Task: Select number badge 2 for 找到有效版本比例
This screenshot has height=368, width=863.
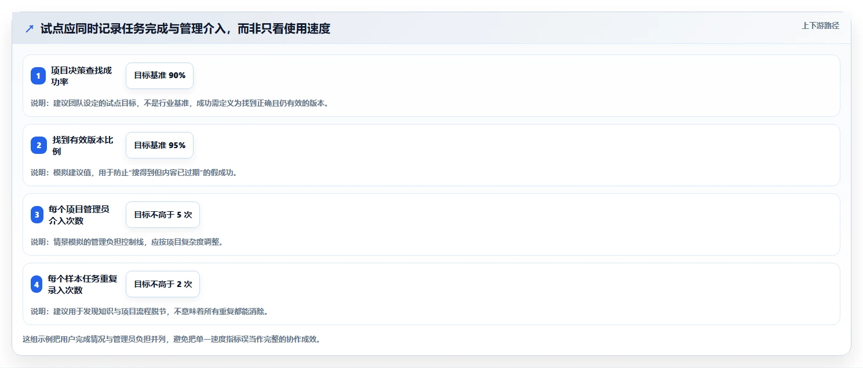Action: coord(39,145)
